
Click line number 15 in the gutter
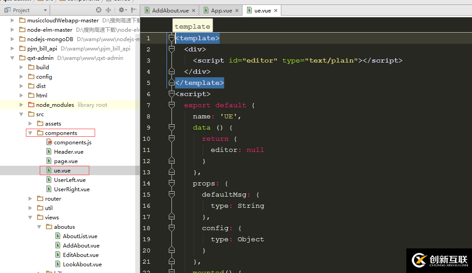(146, 195)
